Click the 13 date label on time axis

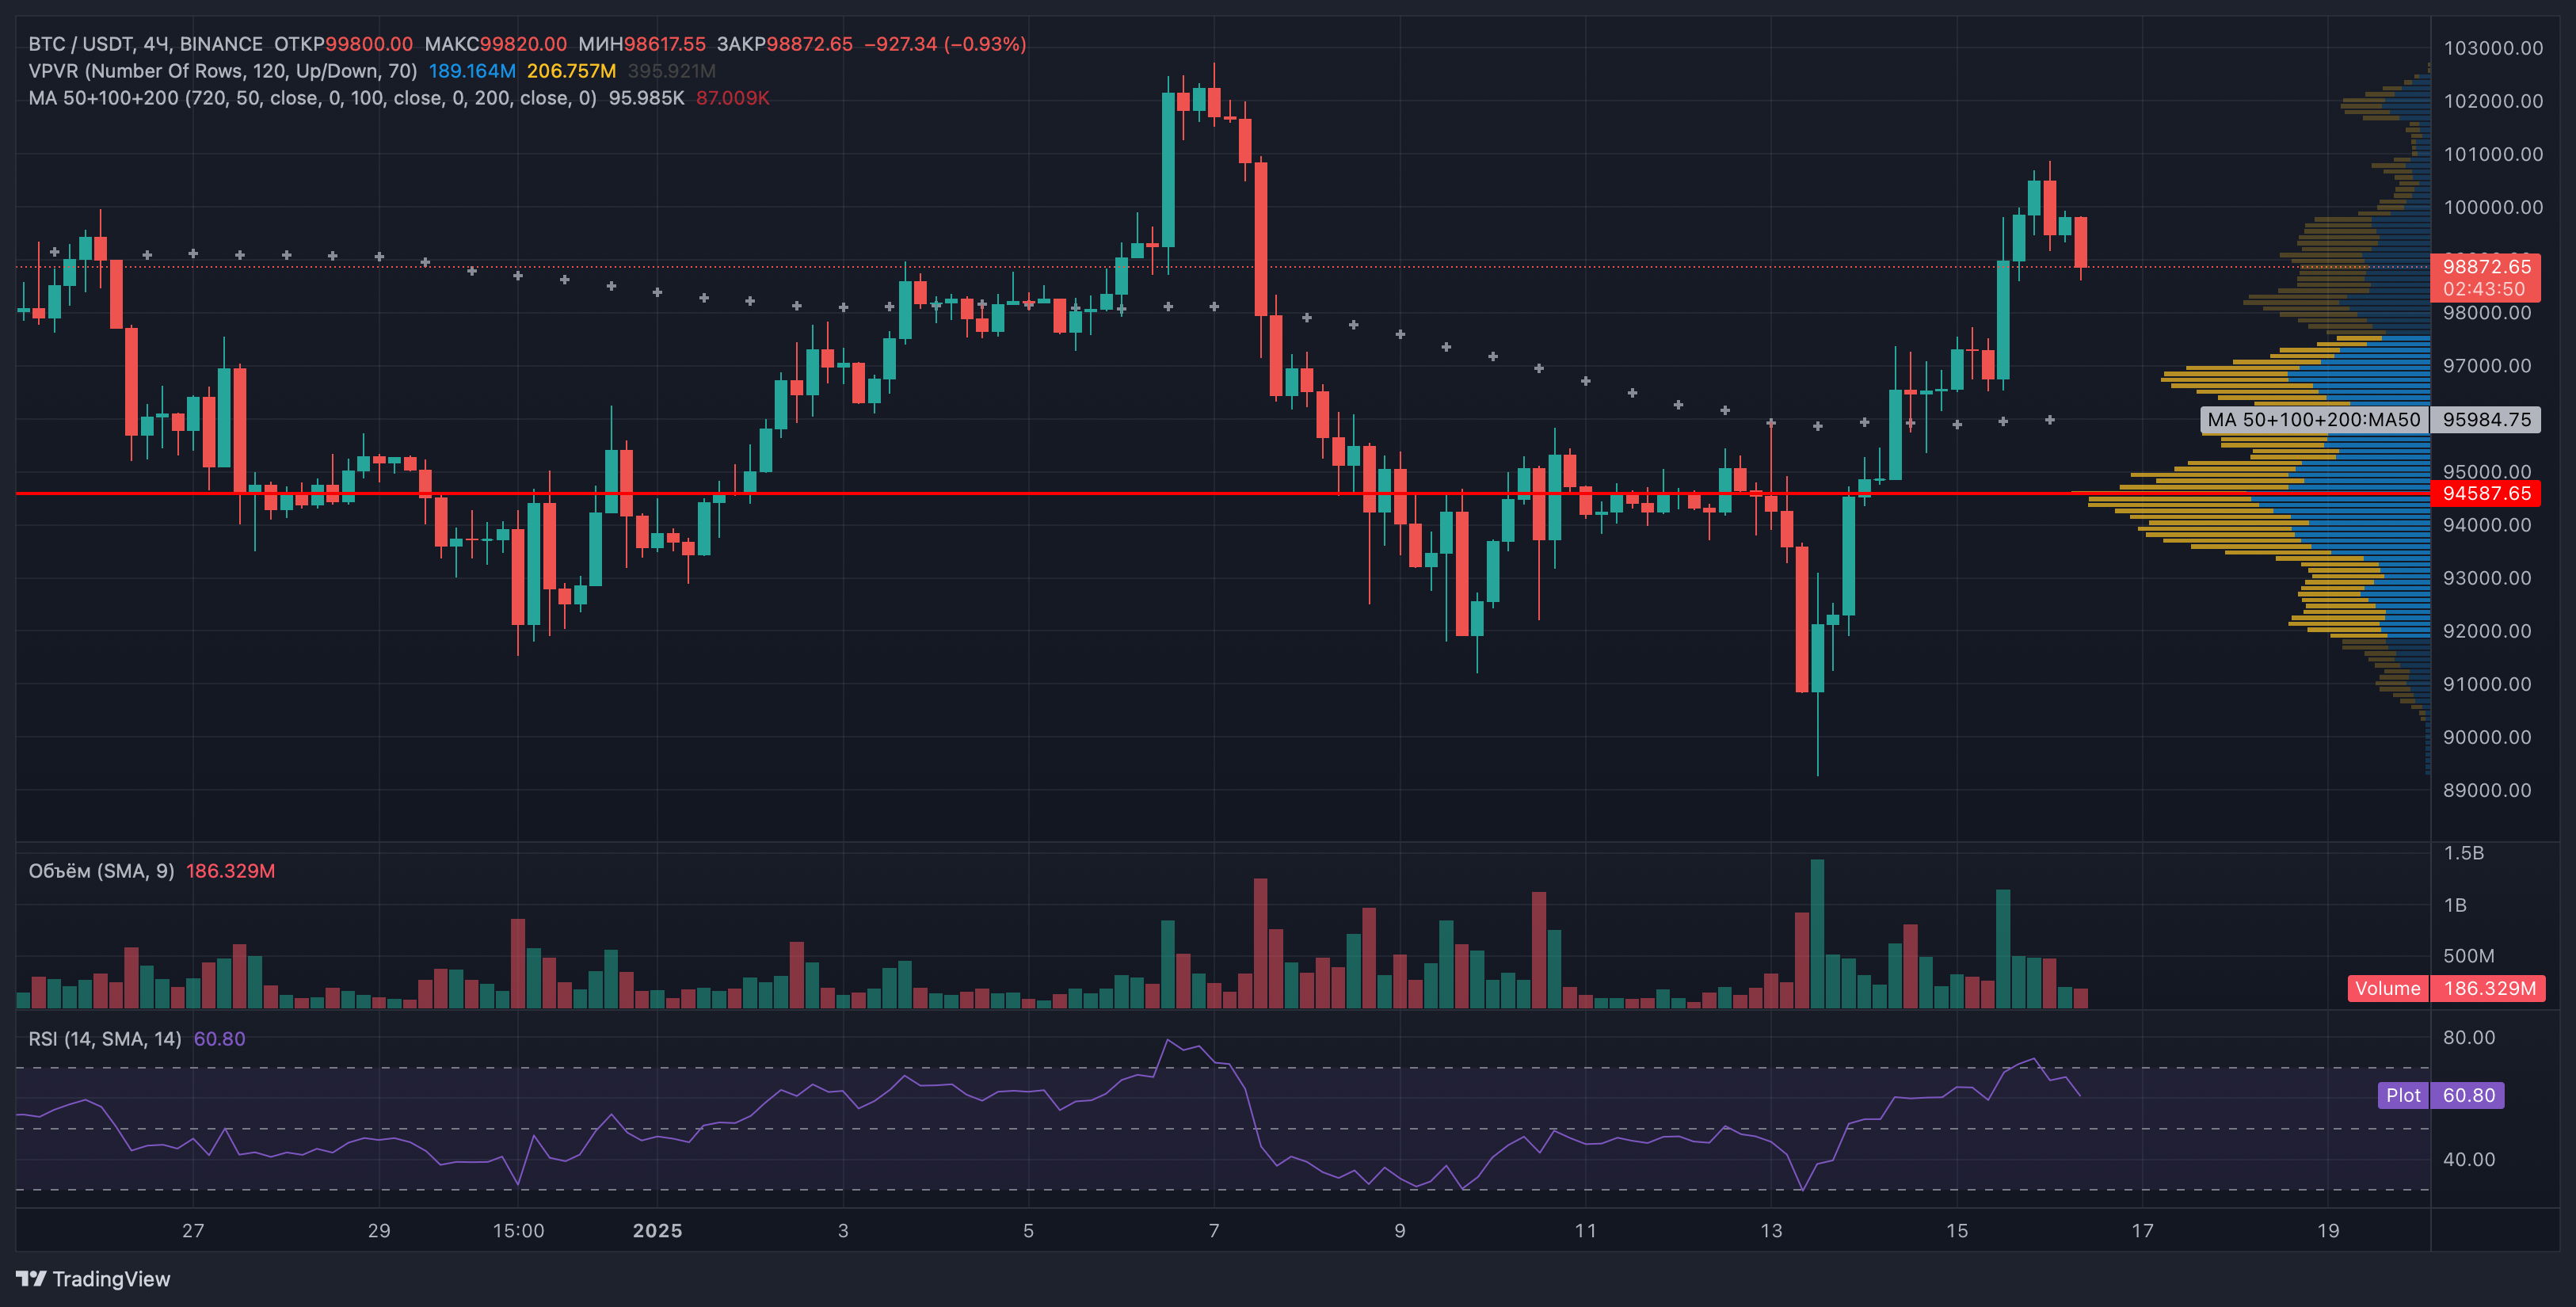click(1771, 1231)
